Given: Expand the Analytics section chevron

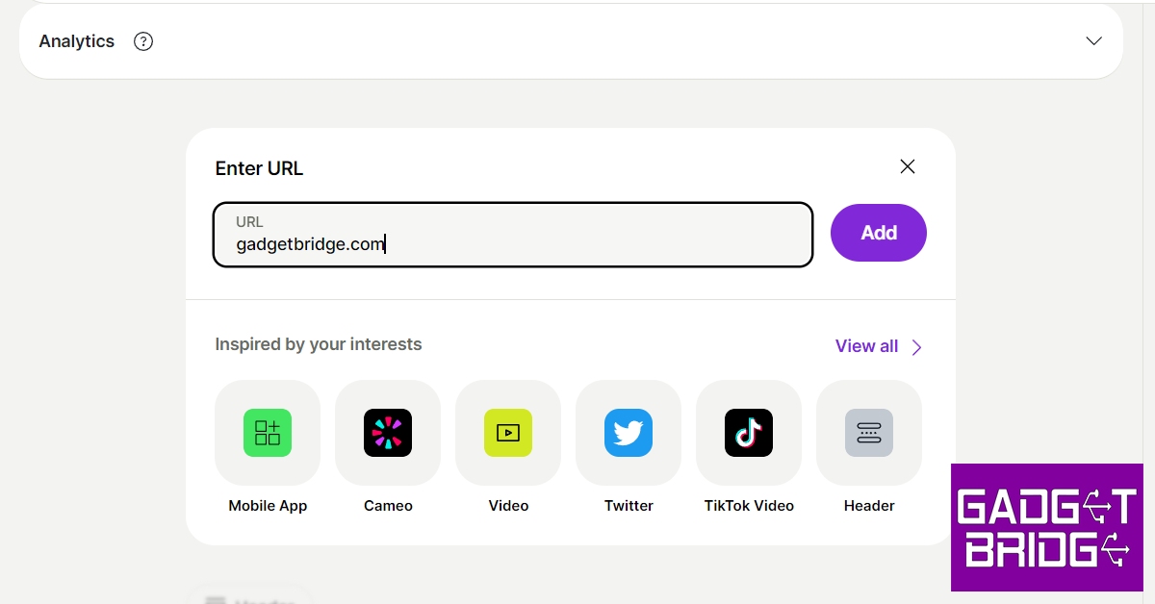Looking at the screenshot, I should (1093, 41).
